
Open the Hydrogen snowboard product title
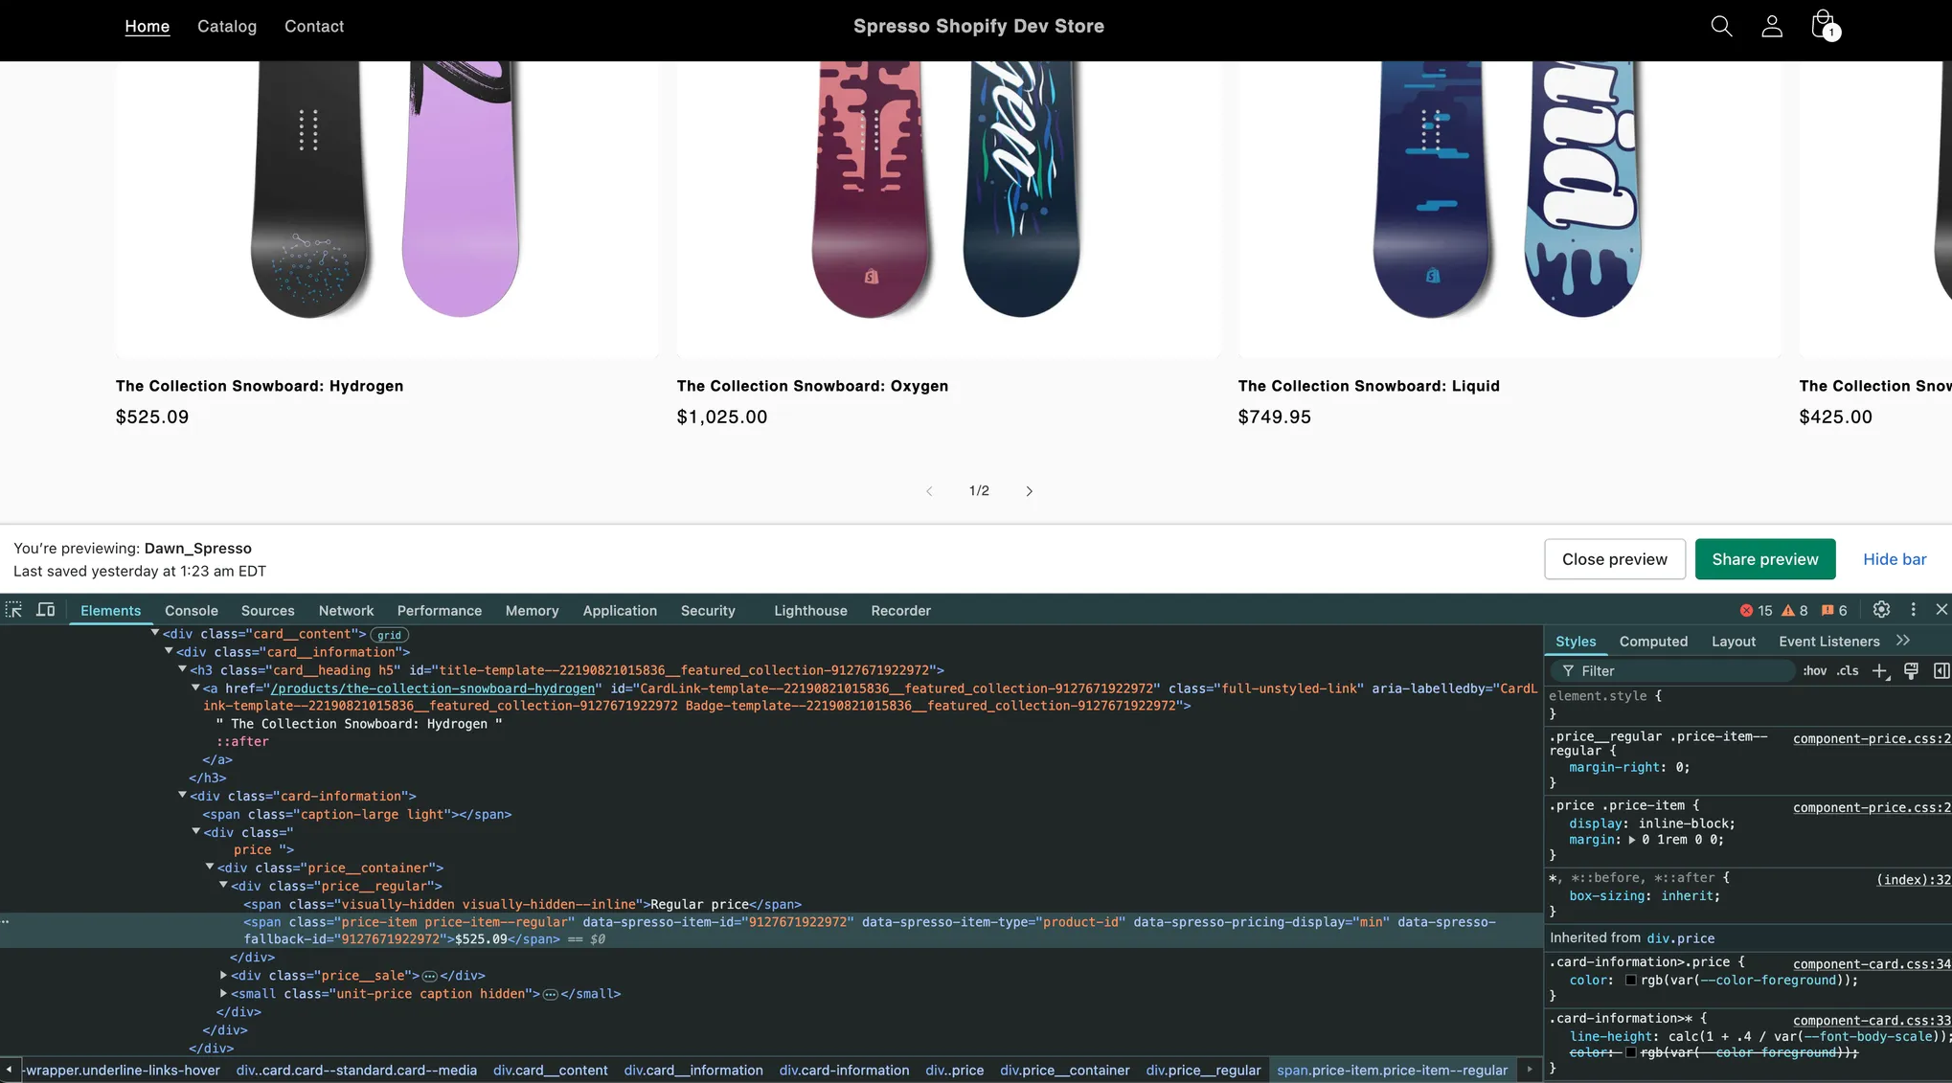click(260, 386)
